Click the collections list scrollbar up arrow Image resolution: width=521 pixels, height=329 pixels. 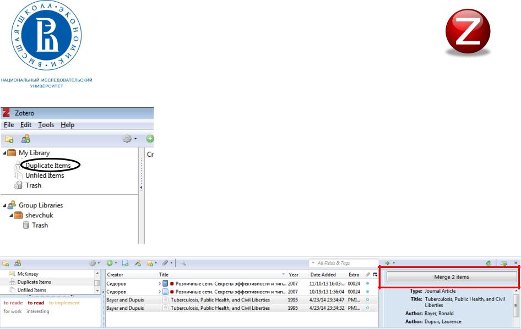point(97,273)
